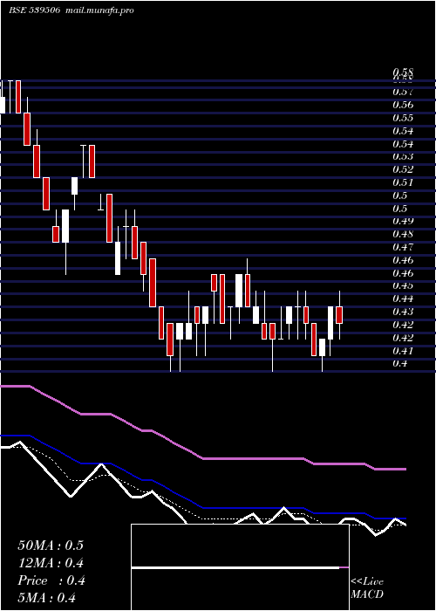Select the 5MA : 0.4 legend entry

tap(47, 598)
